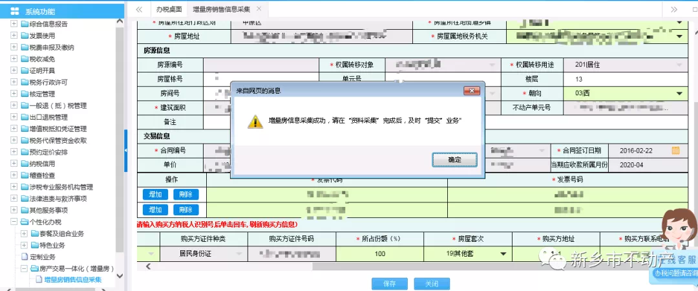Open the 朝向 dropdown showing 03|西

[679, 93]
